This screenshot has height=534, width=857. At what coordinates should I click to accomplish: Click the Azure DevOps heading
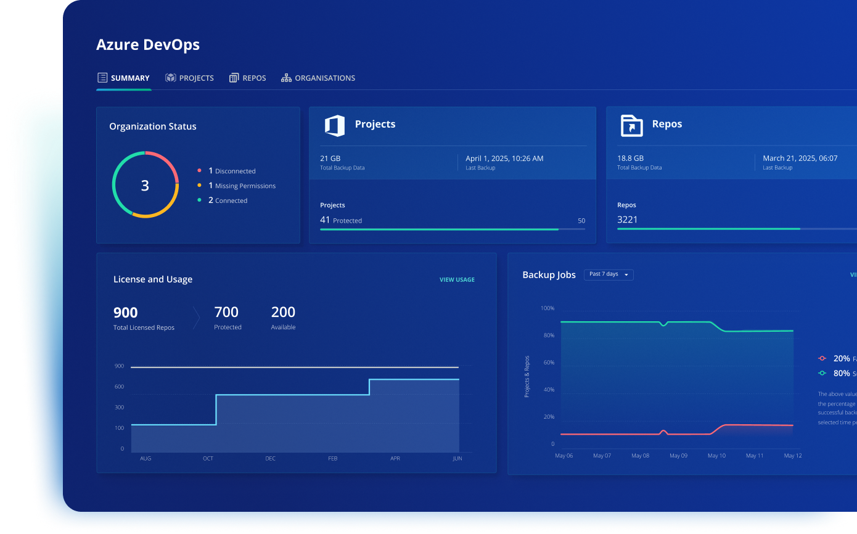(x=148, y=44)
